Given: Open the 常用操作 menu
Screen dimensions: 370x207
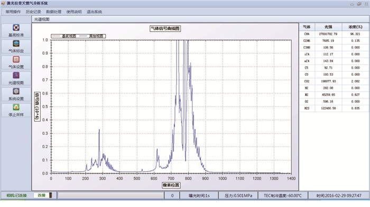Looking at the screenshot, I should (13, 12).
